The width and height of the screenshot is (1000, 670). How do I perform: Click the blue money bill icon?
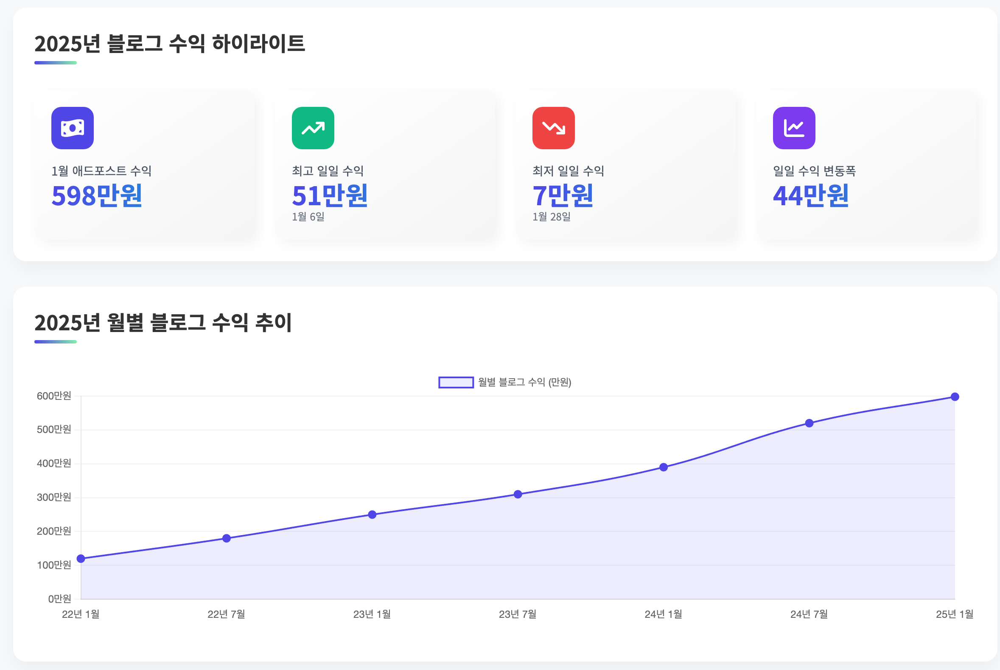pos(72,128)
